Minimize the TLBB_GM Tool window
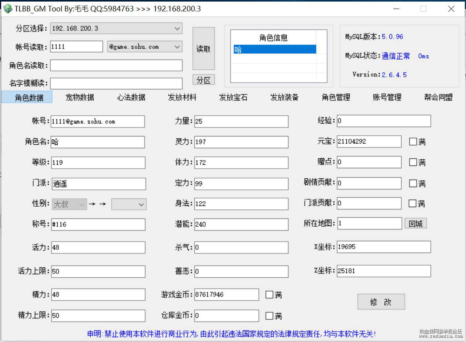This screenshot has width=466, height=342. point(396,9)
